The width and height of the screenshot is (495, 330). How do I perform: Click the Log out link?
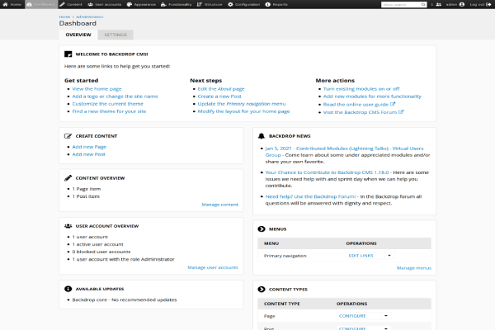pos(477,4)
